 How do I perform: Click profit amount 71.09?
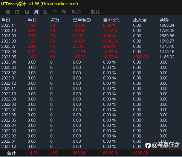pos(78,36)
